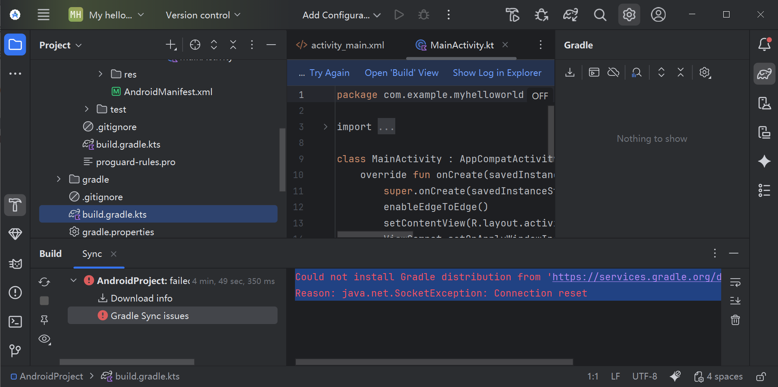Image resolution: width=778 pixels, height=387 pixels.
Task: Click Show Log in Explorer link
Action: click(497, 73)
